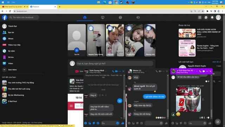Image resolution: width=225 pixels, height=127 pixels.
Task: Open more actions plus in Trịnh Quang Nhất chat
Action: [x=86, y=123]
